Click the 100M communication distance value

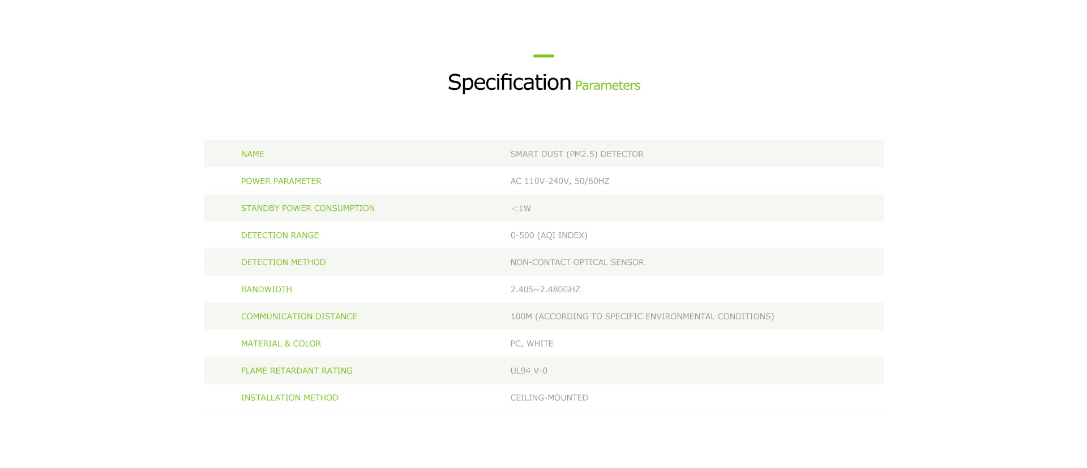642,317
